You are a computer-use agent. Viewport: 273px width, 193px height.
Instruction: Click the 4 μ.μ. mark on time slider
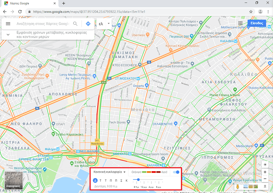coord(151,187)
